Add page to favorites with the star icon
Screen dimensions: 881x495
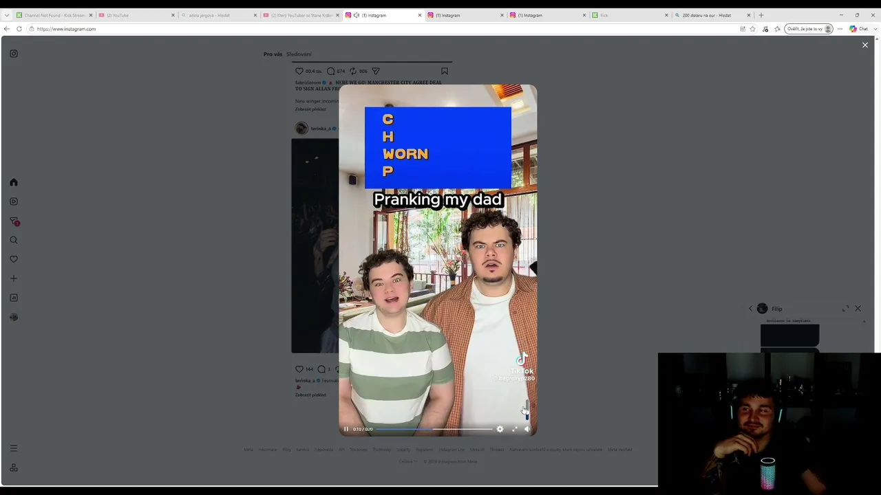coord(753,29)
